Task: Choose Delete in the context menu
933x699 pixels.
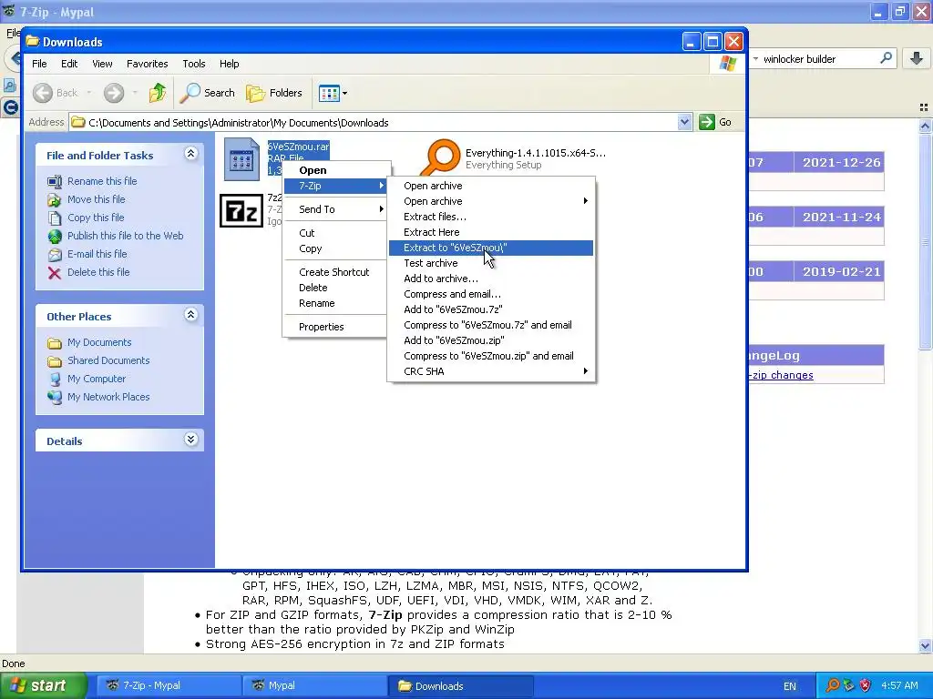Action: [x=335, y=288]
